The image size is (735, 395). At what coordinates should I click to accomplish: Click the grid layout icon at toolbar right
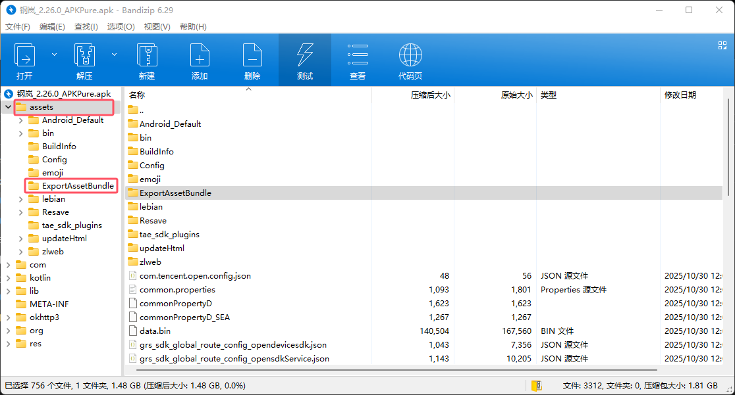(722, 45)
